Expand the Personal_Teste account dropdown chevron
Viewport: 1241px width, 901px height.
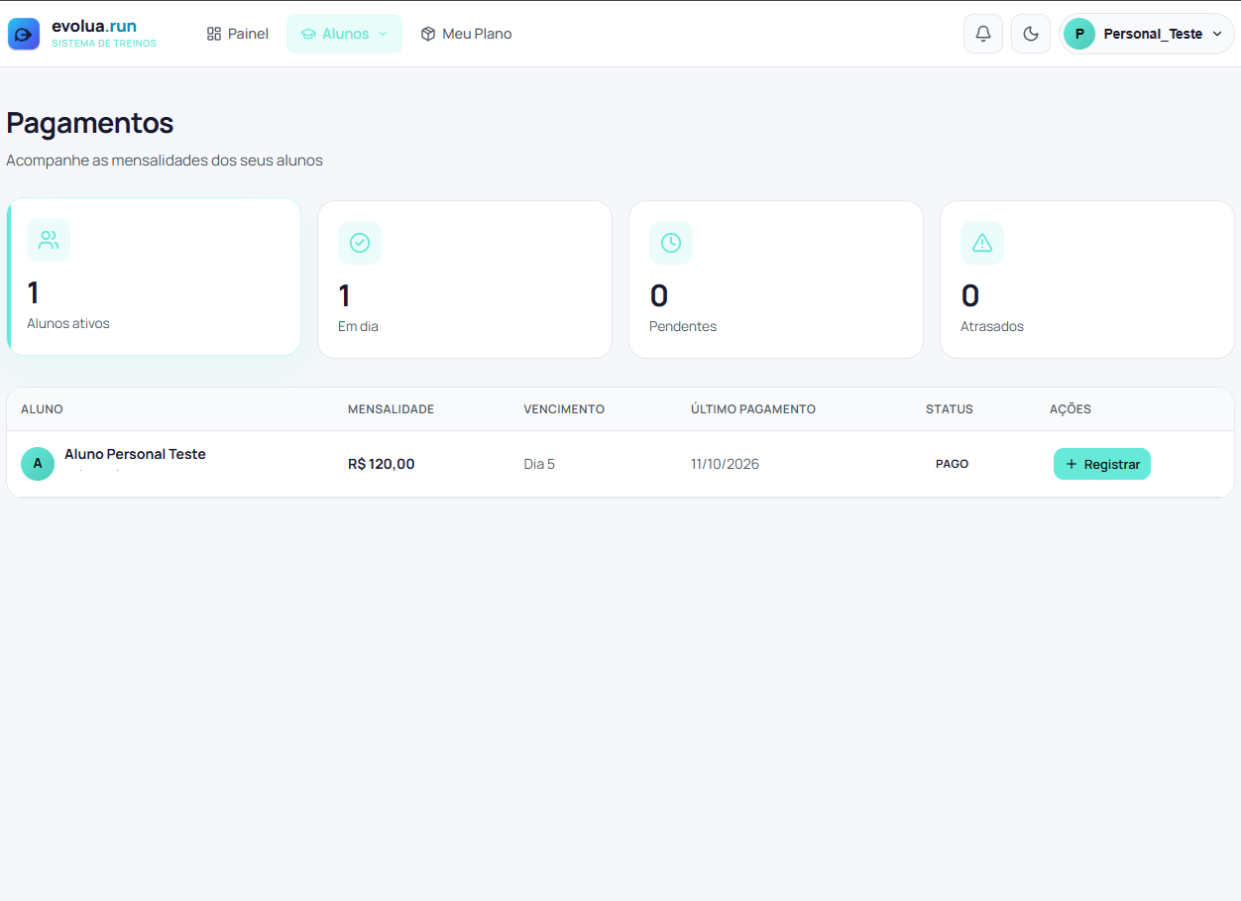pos(1217,34)
